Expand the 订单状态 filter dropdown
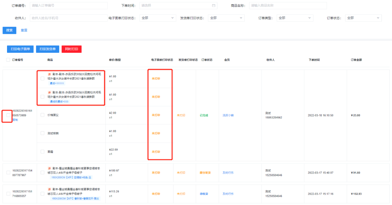 coord(363,18)
